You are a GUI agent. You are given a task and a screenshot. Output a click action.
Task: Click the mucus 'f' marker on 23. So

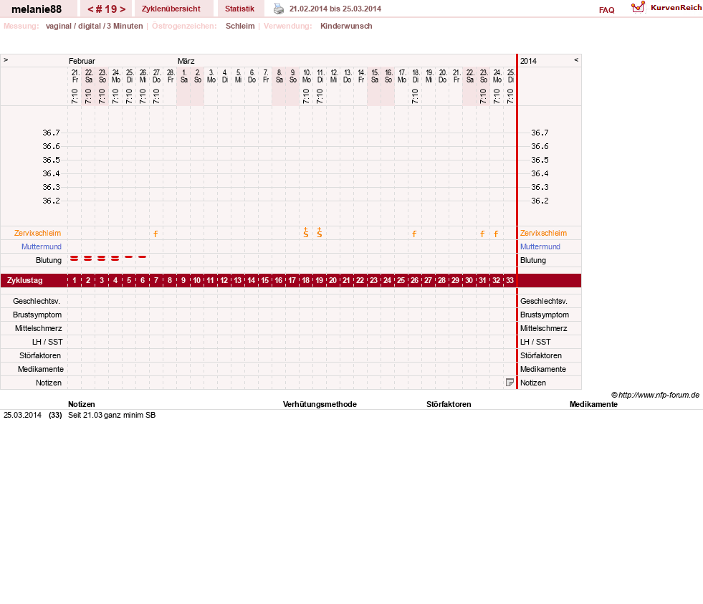coord(482,234)
